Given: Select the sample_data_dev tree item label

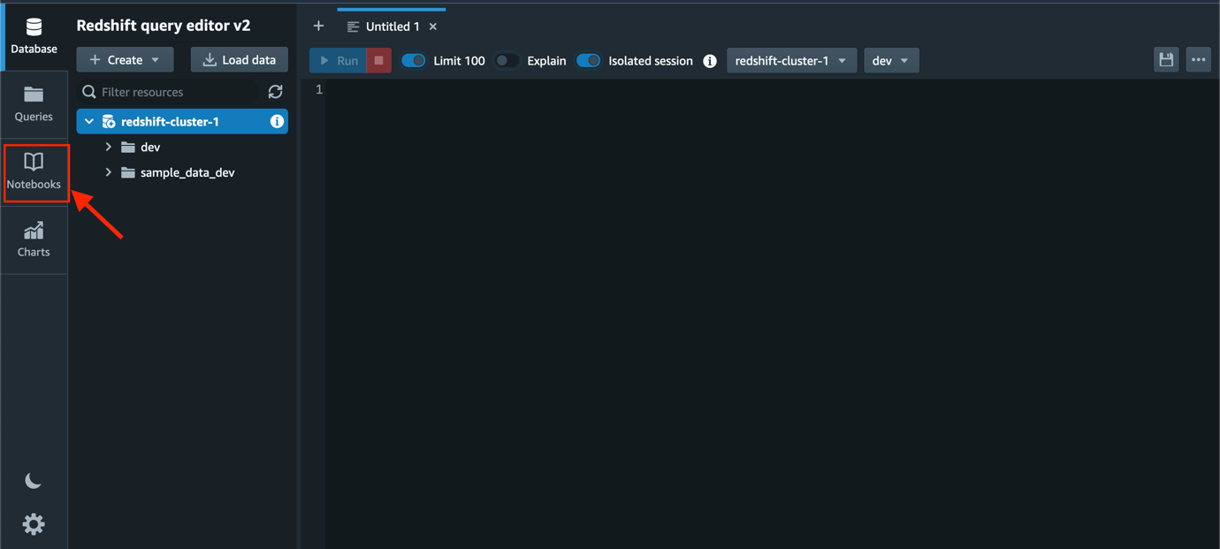Looking at the screenshot, I should click(x=187, y=172).
